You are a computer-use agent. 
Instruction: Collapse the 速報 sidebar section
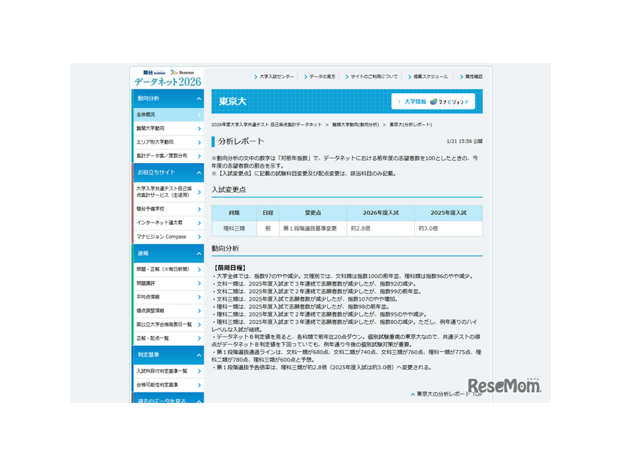click(x=199, y=253)
